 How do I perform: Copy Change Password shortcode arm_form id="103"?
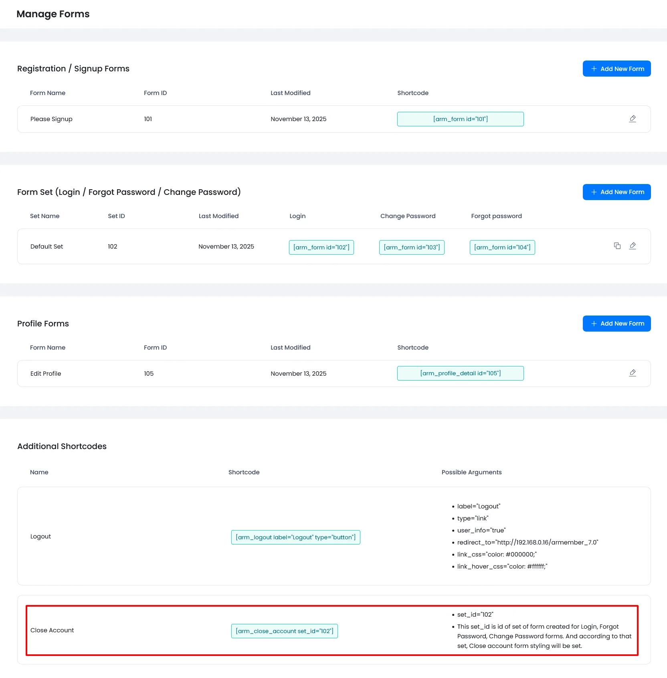click(x=412, y=247)
